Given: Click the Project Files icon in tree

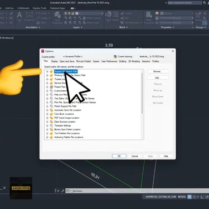Looking at the screenshot, I should 51,87.
